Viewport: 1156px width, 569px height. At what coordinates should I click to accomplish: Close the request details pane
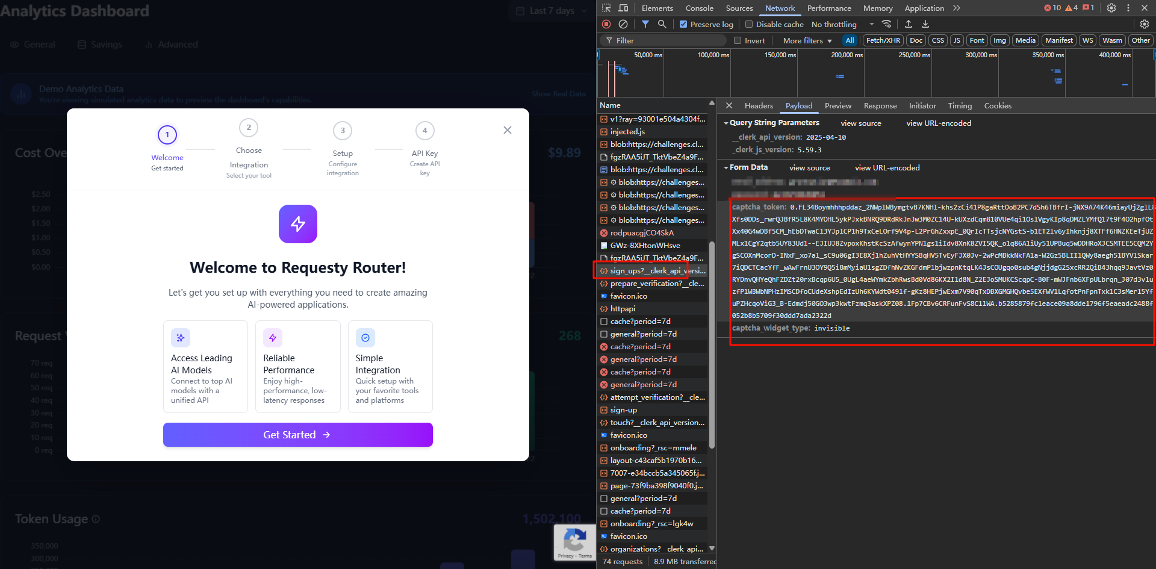click(x=729, y=105)
